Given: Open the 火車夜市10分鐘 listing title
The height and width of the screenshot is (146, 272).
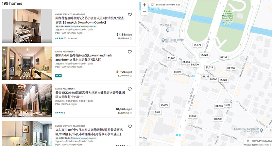Looking at the screenshot, I should pyautogui.click(x=89, y=132).
